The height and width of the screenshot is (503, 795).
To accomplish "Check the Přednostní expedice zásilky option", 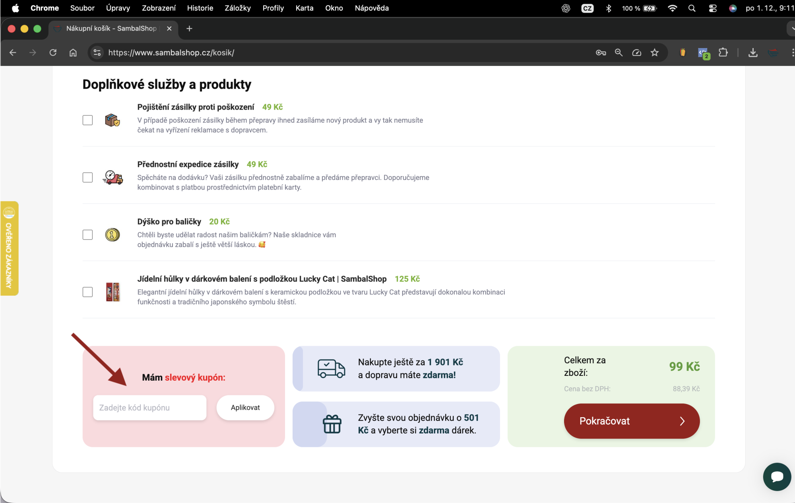I will click(87, 177).
